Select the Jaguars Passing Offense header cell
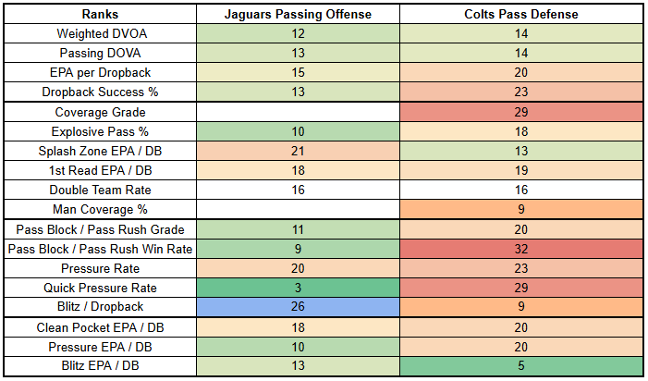 [x=299, y=14]
